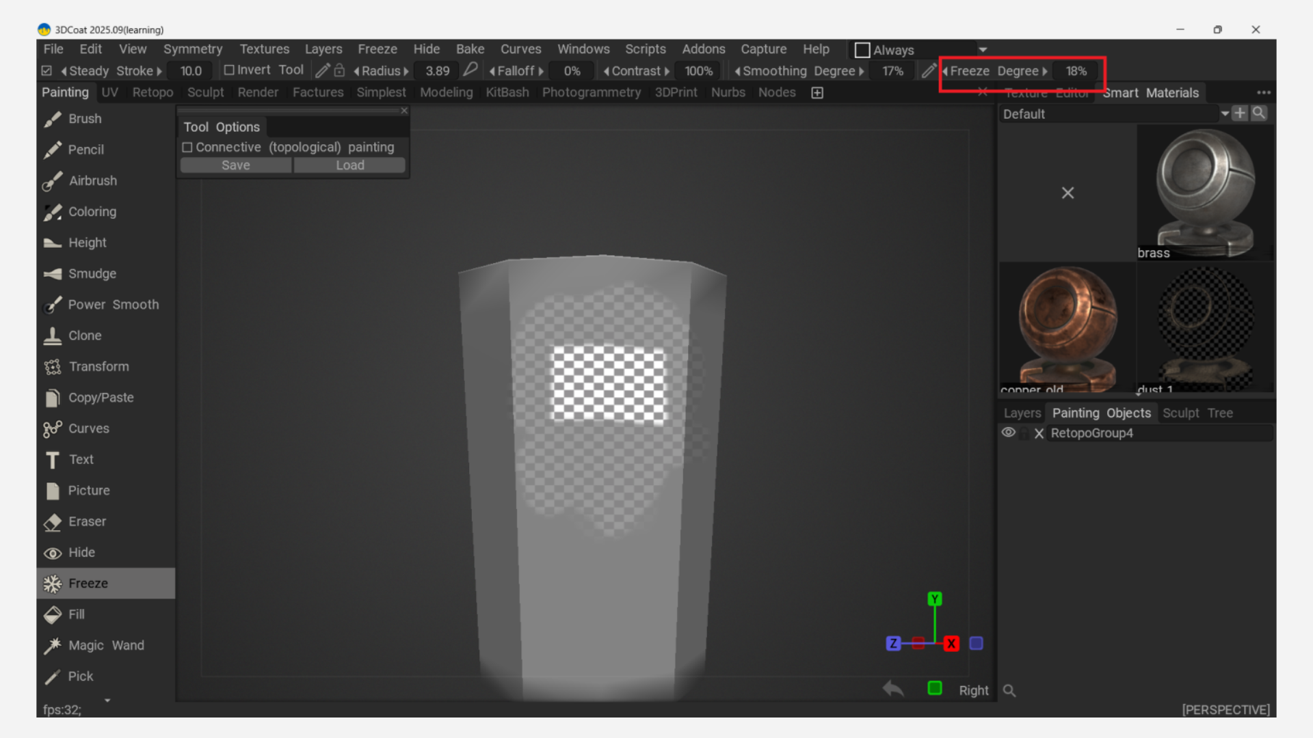Activate the Eraser tool
1313x738 pixels.
point(87,521)
